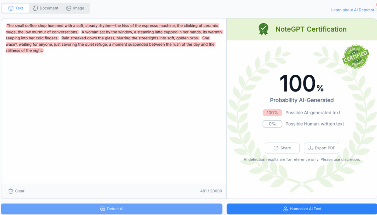Humanize the AI text

(x=302, y=209)
